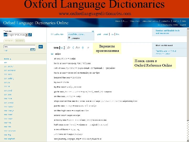This screenshot has height=142, width=189.
Task: Click the 'ships sail on the sea' example
Action: tap(96, 101)
